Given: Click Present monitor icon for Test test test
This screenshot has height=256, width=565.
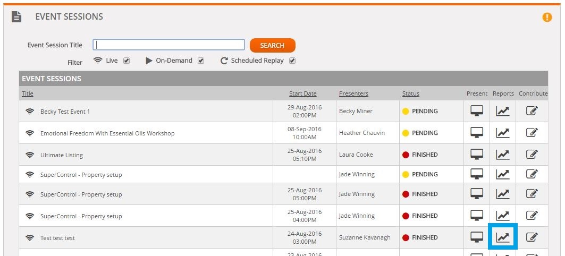Looking at the screenshot, I should coord(477,237).
